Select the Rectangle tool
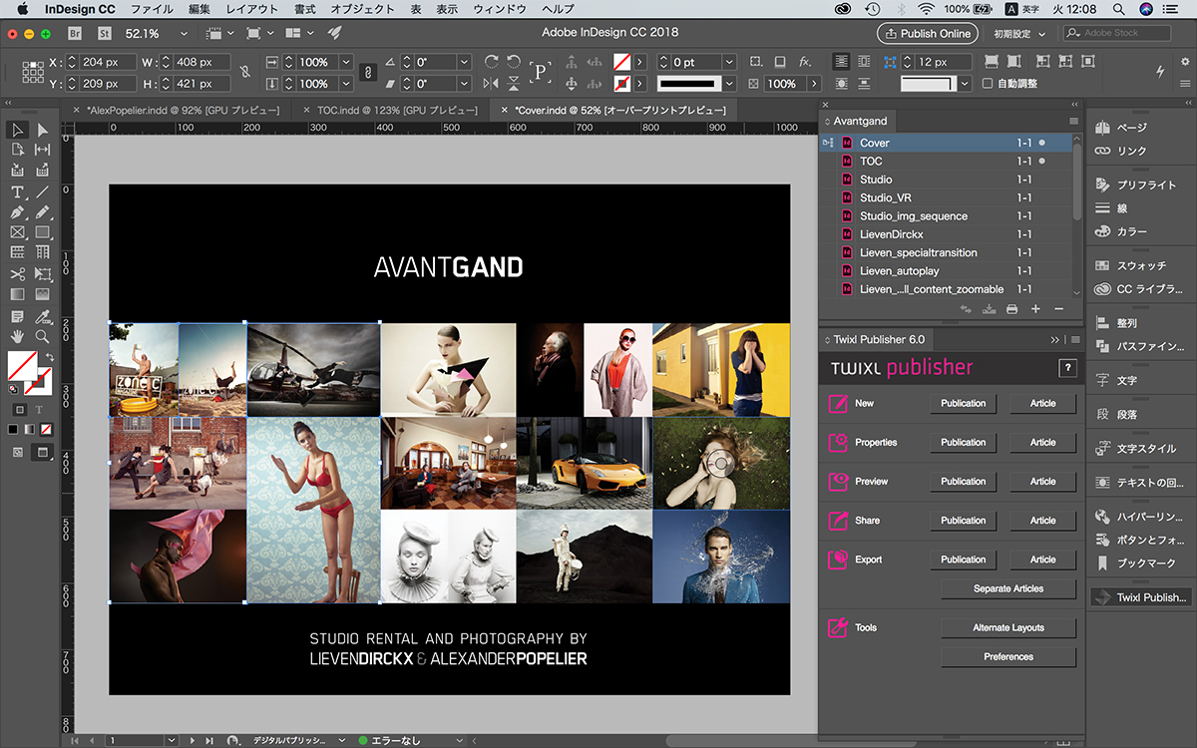The width and height of the screenshot is (1197, 748). point(43,232)
